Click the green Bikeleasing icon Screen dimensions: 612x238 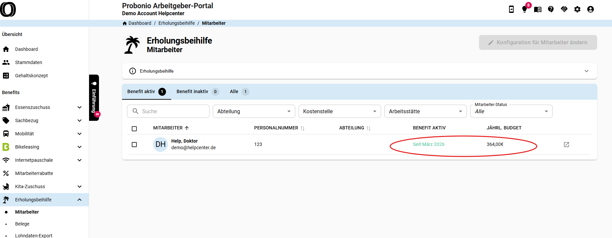6,147
